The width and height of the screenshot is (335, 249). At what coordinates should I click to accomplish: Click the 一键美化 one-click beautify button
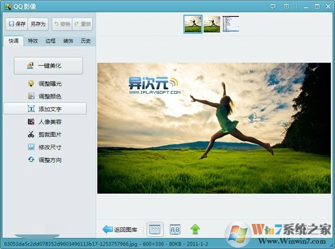[x=49, y=66]
